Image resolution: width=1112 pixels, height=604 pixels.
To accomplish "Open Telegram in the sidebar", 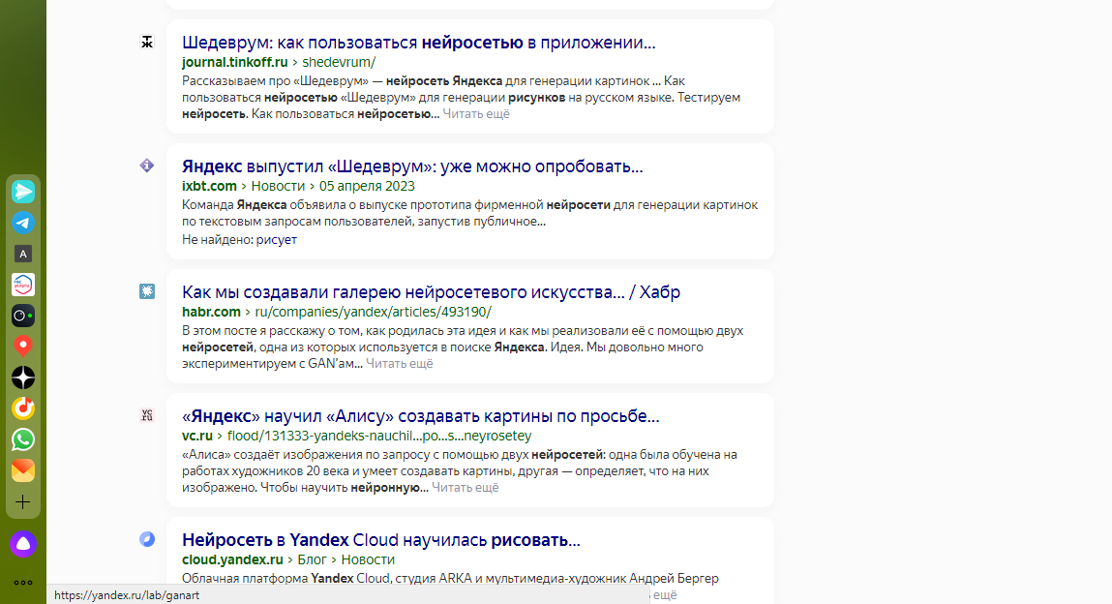I will click(x=22, y=223).
